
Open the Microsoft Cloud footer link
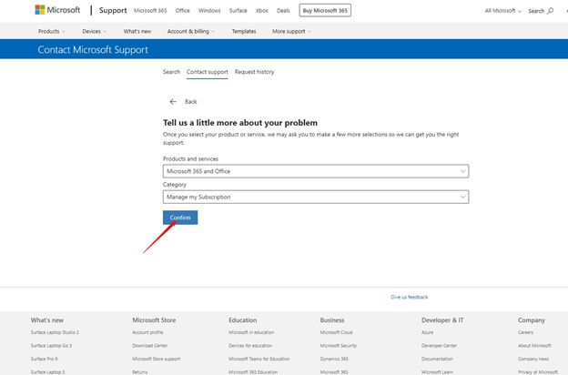(x=336, y=332)
